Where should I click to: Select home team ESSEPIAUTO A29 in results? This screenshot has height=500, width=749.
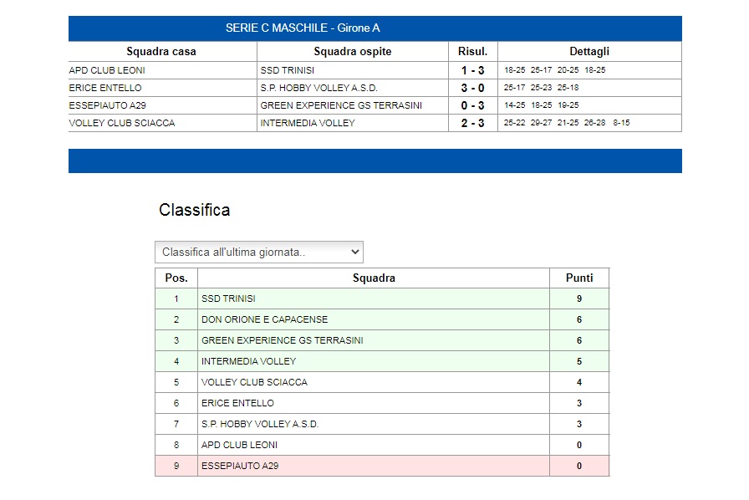pyautogui.click(x=108, y=105)
